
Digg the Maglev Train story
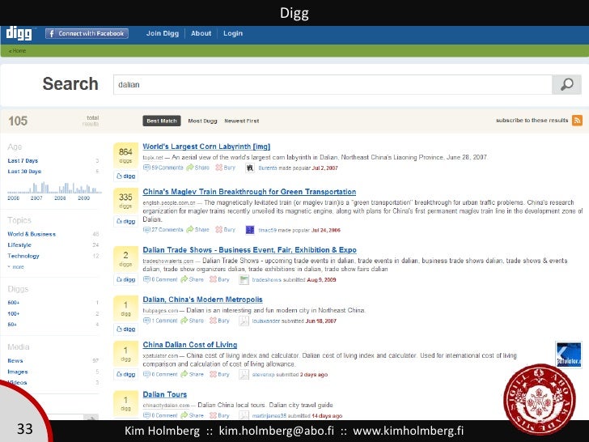(126, 221)
